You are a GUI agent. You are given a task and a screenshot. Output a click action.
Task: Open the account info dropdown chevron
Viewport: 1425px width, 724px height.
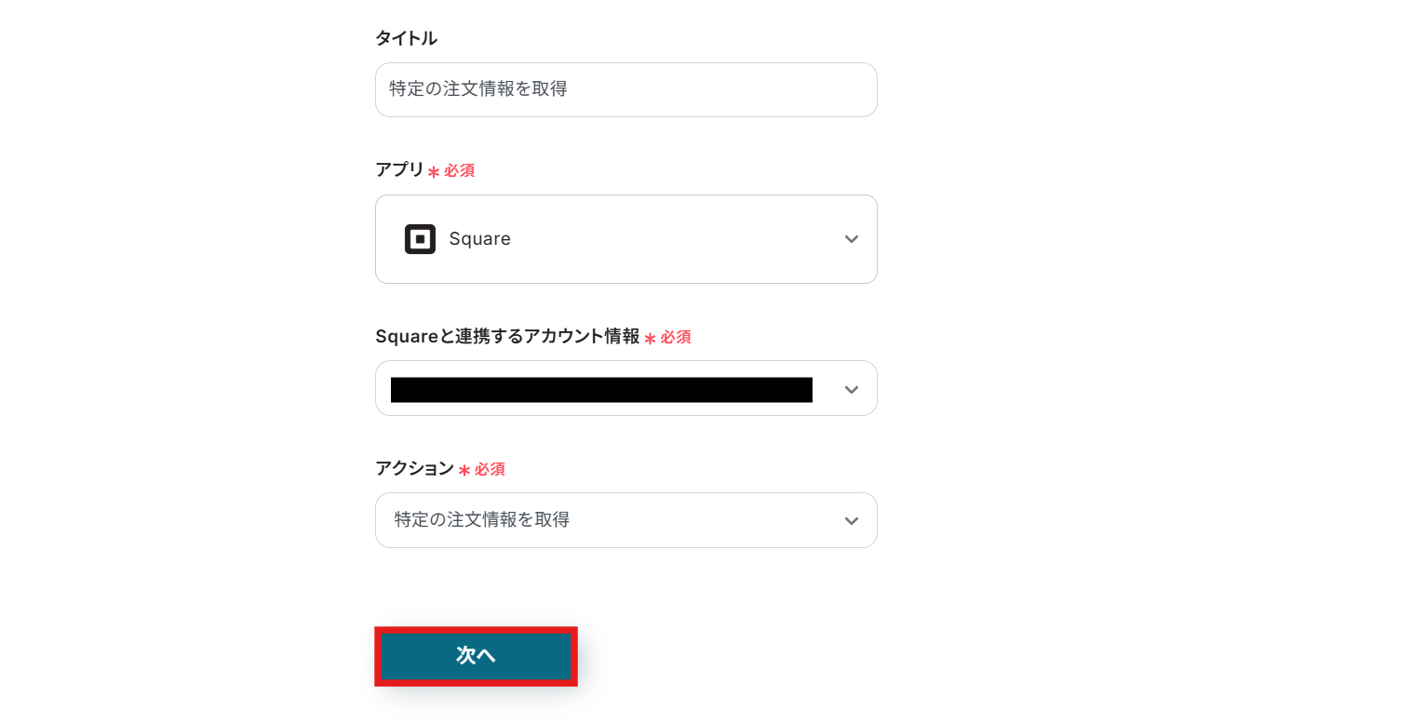[x=851, y=389]
